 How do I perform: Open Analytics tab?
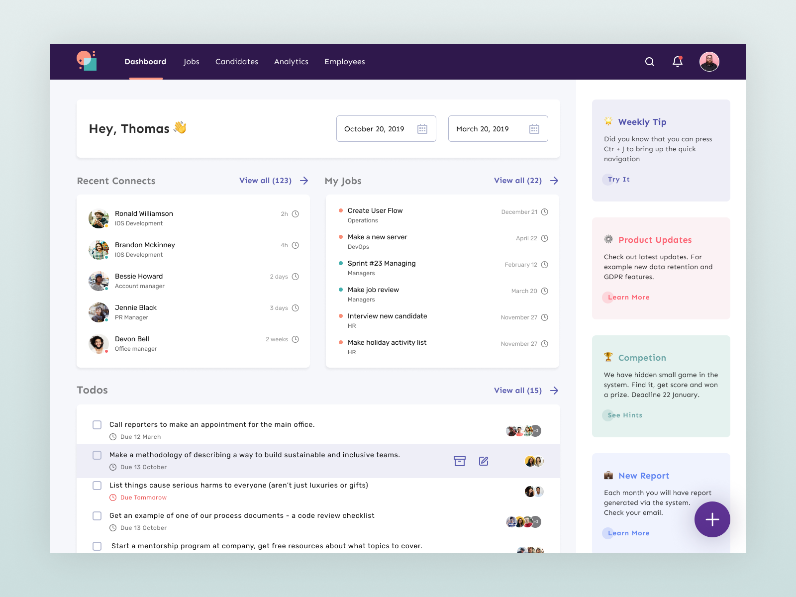pyautogui.click(x=291, y=62)
